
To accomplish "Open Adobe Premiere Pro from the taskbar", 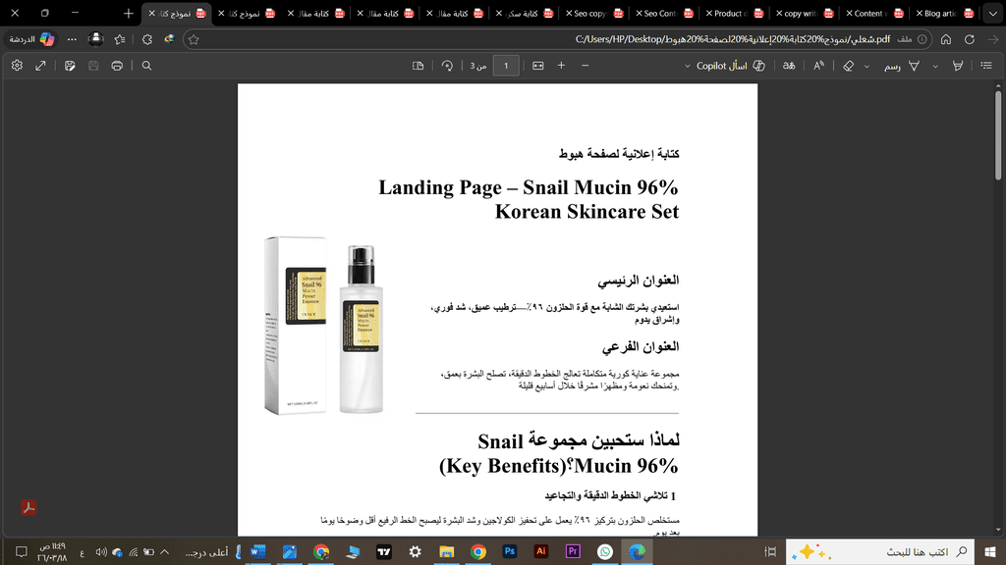I will pyautogui.click(x=573, y=551).
